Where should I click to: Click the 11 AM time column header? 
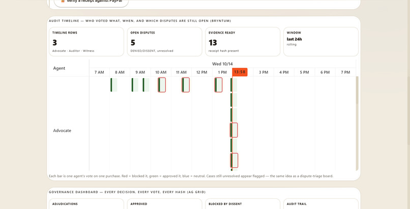[x=181, y=72]
